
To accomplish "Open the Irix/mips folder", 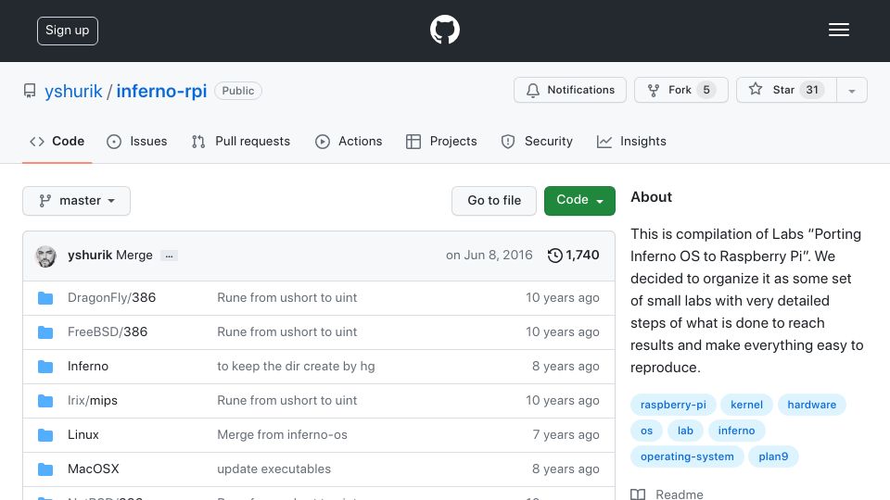I will tap(93, 400).
